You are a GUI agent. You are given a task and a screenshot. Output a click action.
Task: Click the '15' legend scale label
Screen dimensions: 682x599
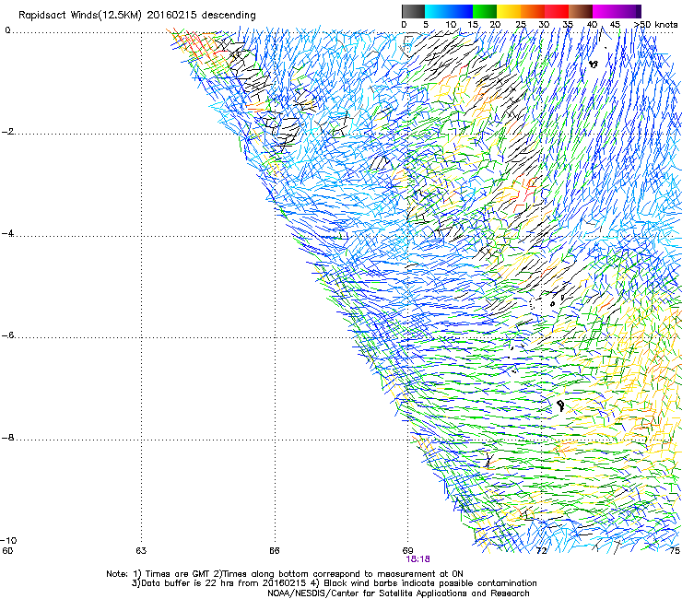[473, 24]
